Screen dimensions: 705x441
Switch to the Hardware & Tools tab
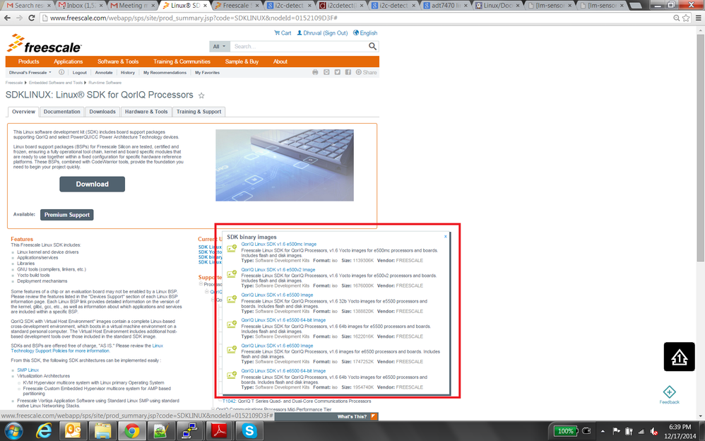[x=146, y=112]
